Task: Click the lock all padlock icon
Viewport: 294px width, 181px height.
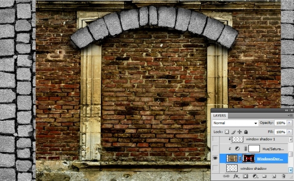Action: tap(246, 132)
